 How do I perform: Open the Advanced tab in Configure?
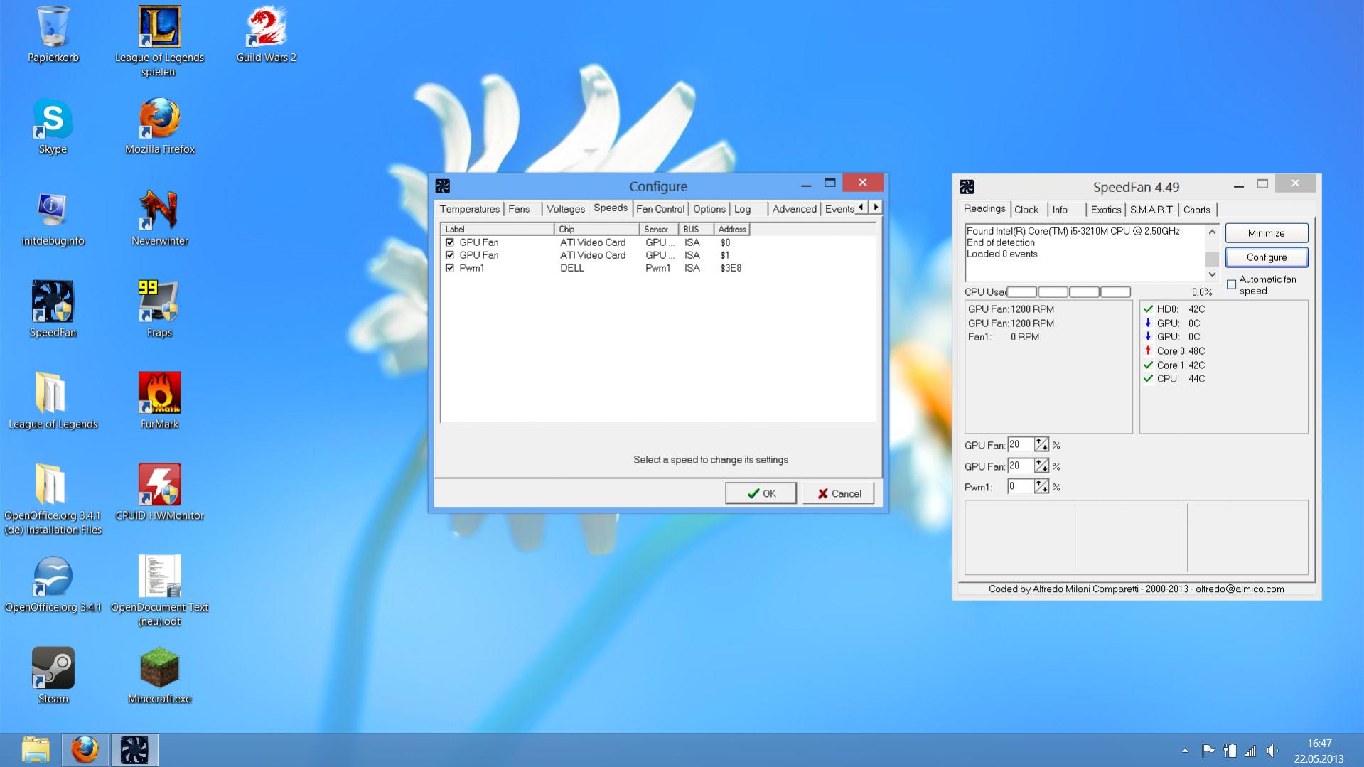click(x=794, y=209)
